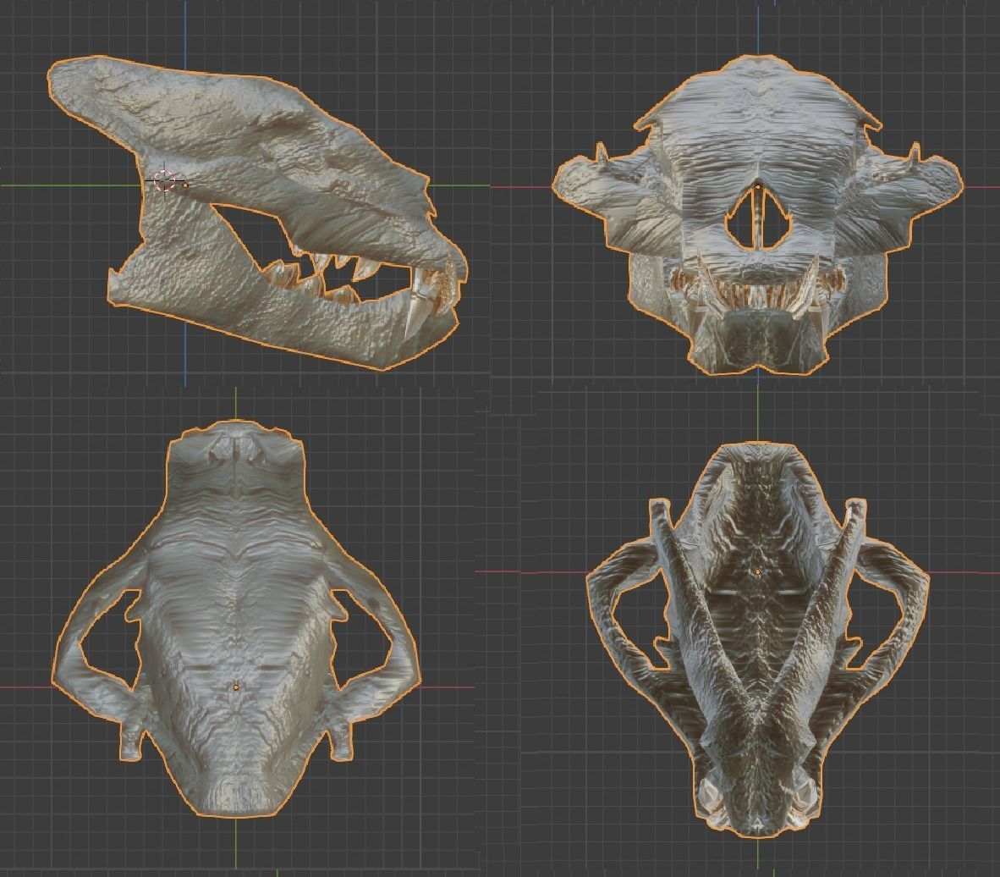The height and width of the screenshot is (877, 1000).
Task: Select the top-down view of the skull
Action: tap(236, 619)
